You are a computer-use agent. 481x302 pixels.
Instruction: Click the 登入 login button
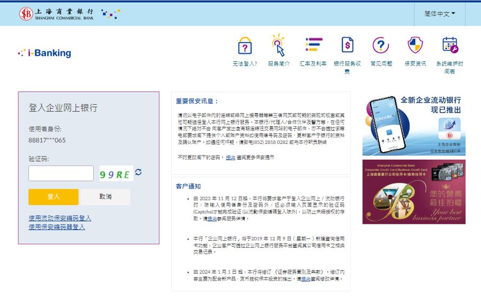point(54,196)
